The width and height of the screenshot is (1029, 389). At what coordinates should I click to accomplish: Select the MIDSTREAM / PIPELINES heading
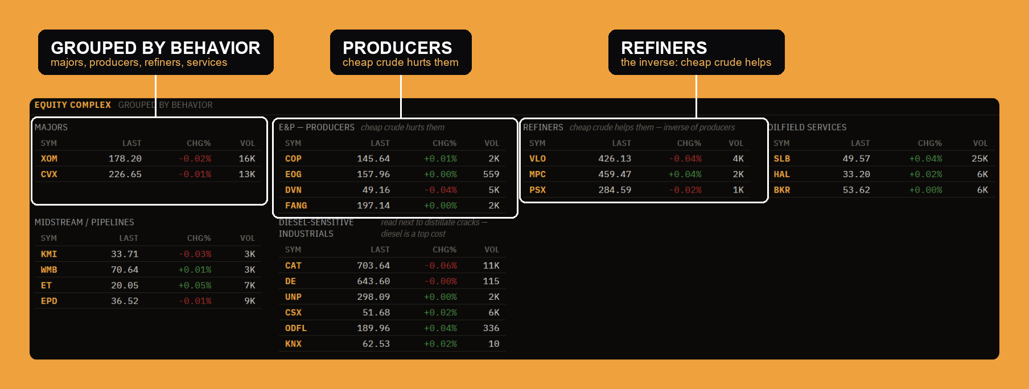[84, 223]
